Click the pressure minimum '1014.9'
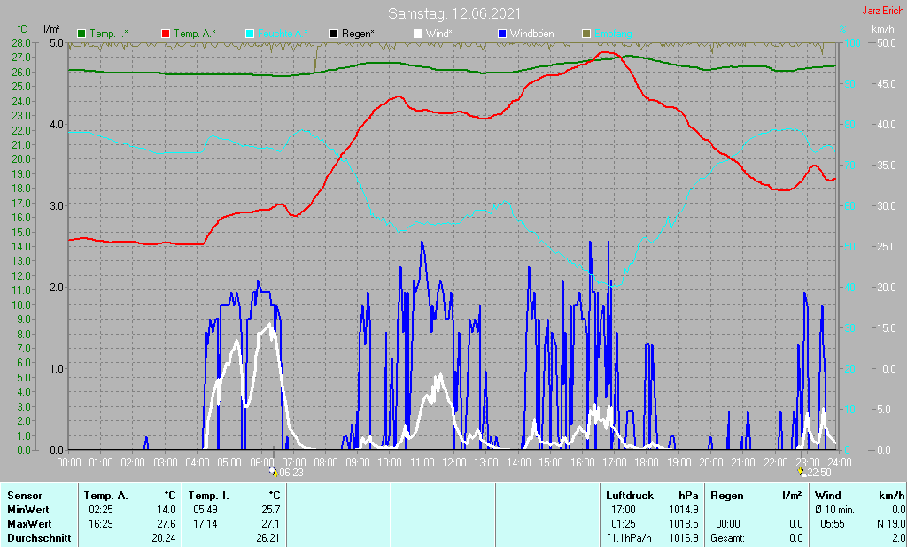This screenshot has height=547, width=907. tap(685, 510)
